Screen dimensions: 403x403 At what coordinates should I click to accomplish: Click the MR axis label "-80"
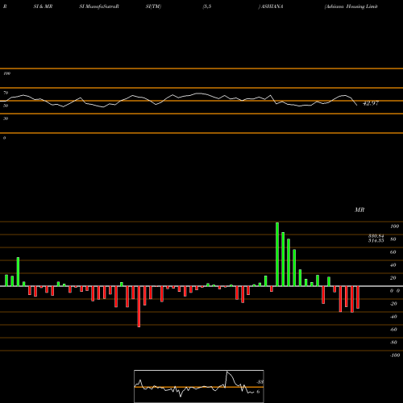(x=393, y=343)
